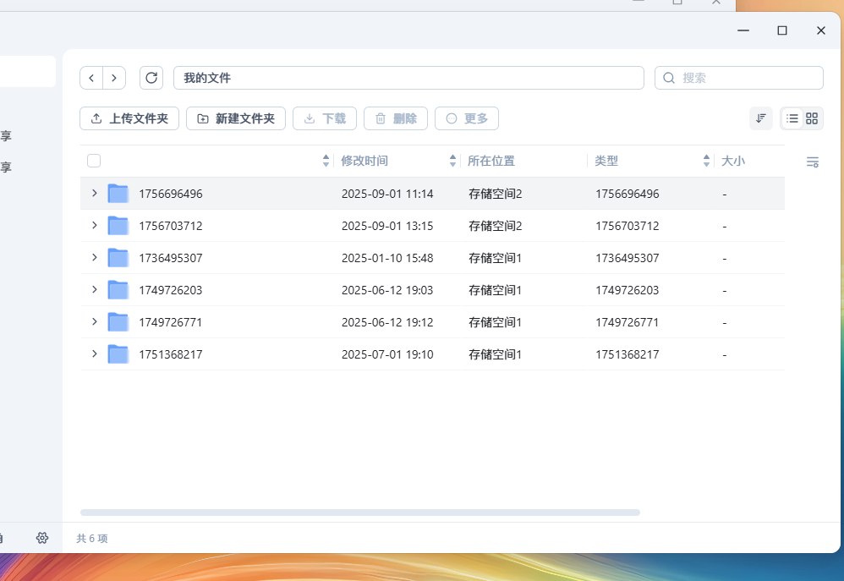Switch to grid view
This screenshot has width=844, height=581.
coord(812,118)
